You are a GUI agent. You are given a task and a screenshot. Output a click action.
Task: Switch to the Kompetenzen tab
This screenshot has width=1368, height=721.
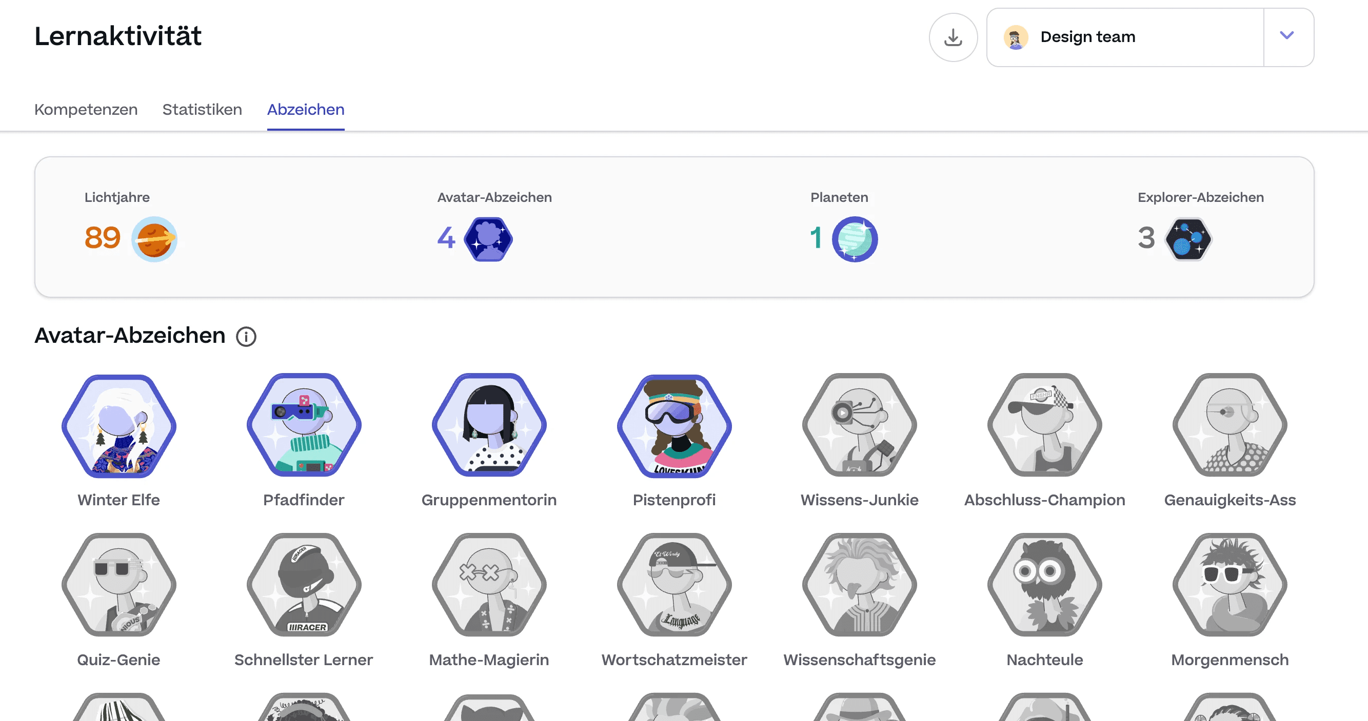tap(86, 109)
